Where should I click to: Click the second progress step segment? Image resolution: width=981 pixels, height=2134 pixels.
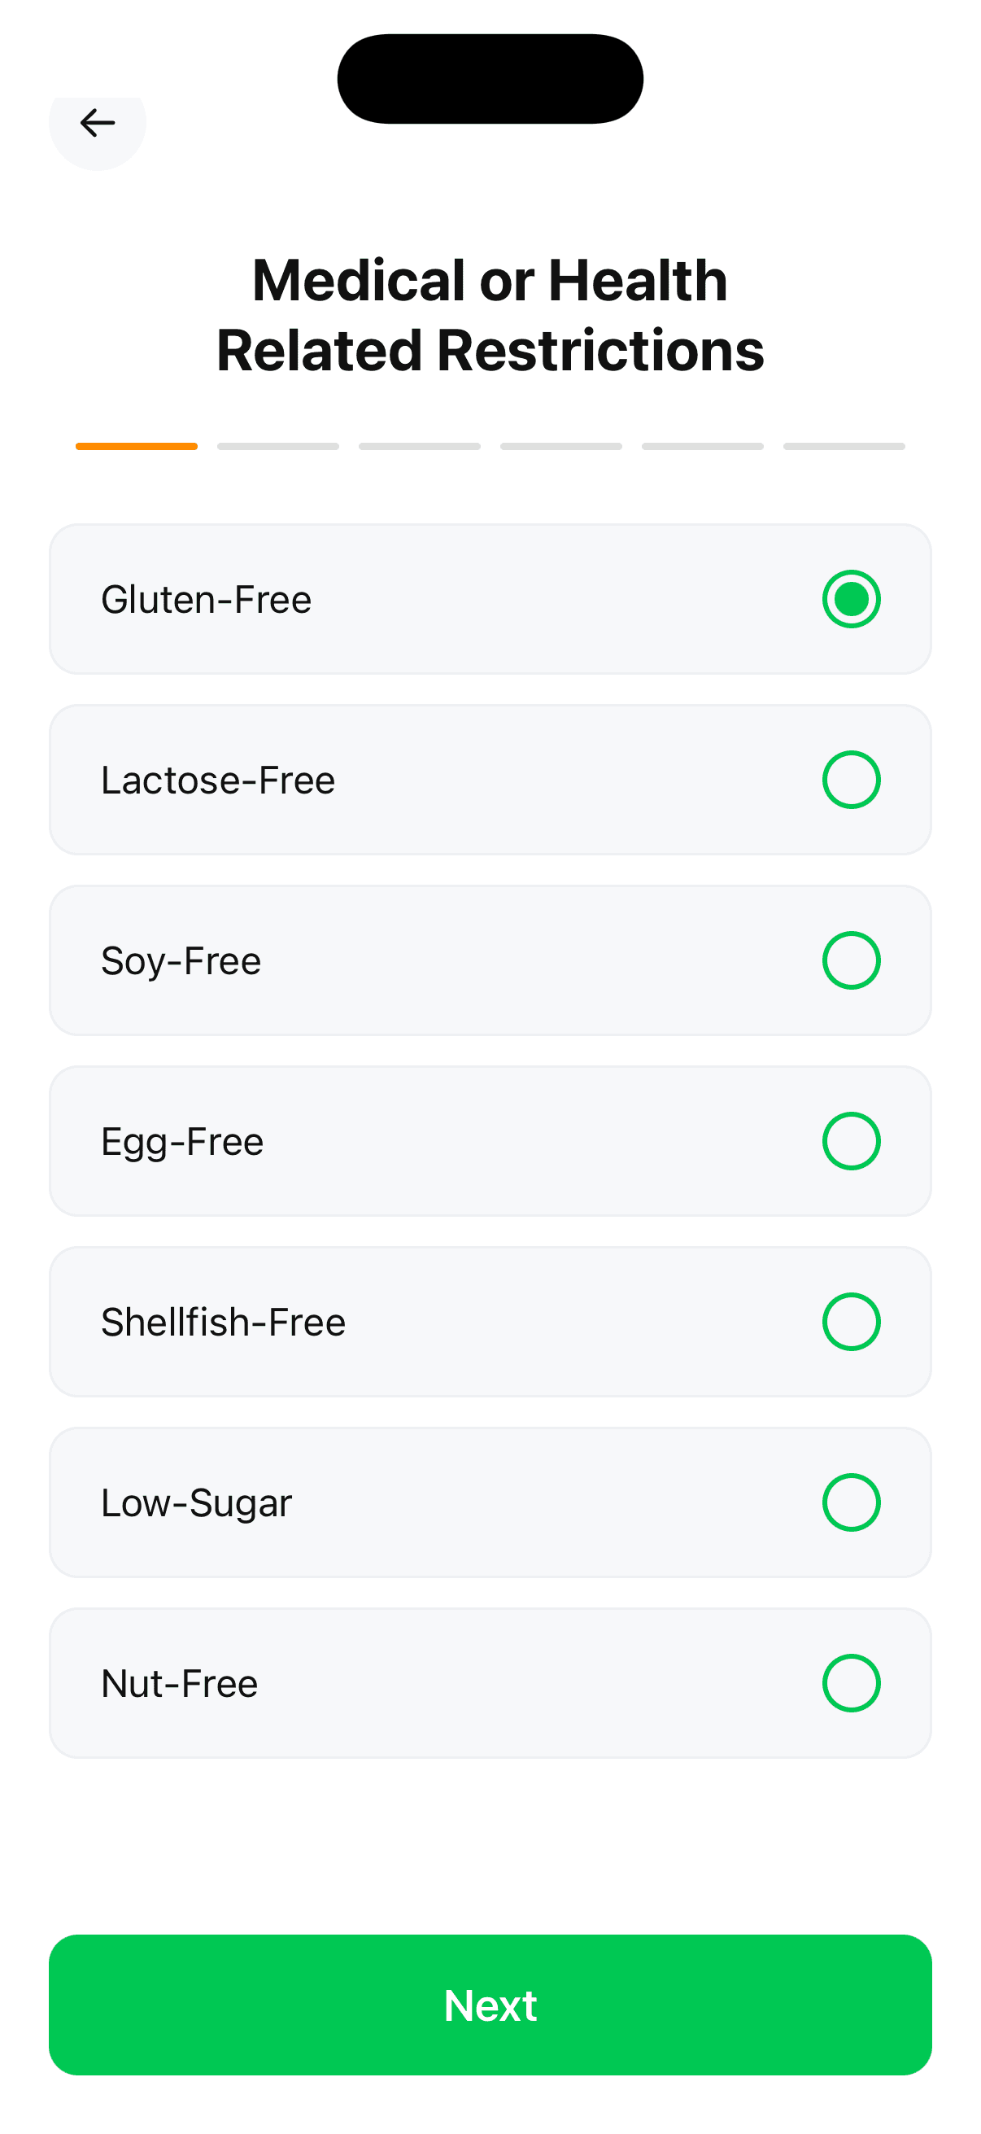pyautogui.click(x=278, y=447)
